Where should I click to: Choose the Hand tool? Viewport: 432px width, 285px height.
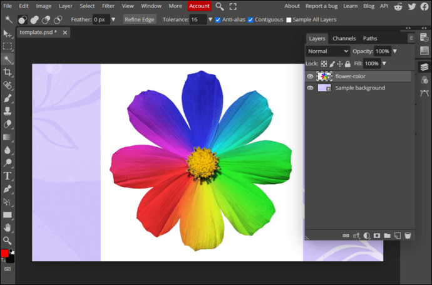click(8, 227)
